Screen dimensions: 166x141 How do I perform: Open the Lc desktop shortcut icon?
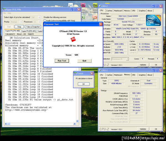tap(71, 5)
